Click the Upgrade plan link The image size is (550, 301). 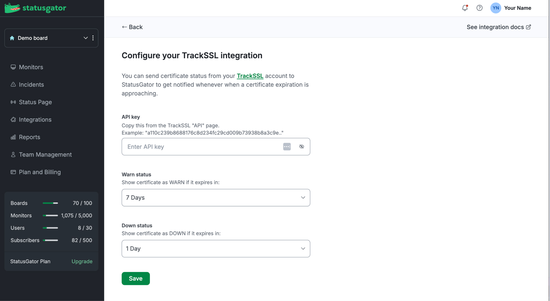coord(82,261)
